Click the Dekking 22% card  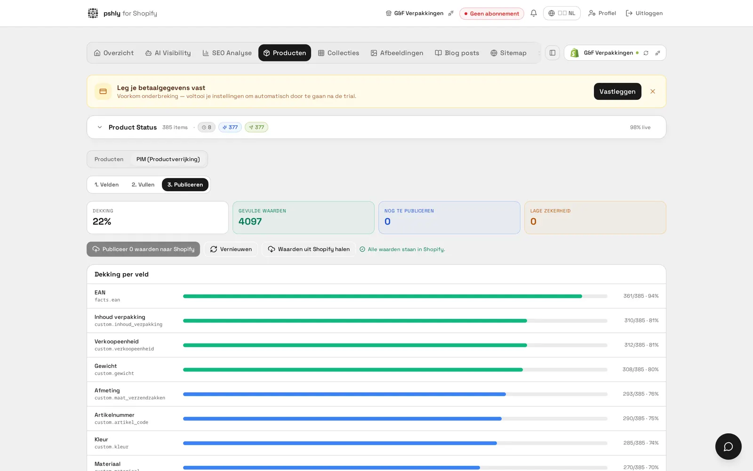(x=158, y=218)
